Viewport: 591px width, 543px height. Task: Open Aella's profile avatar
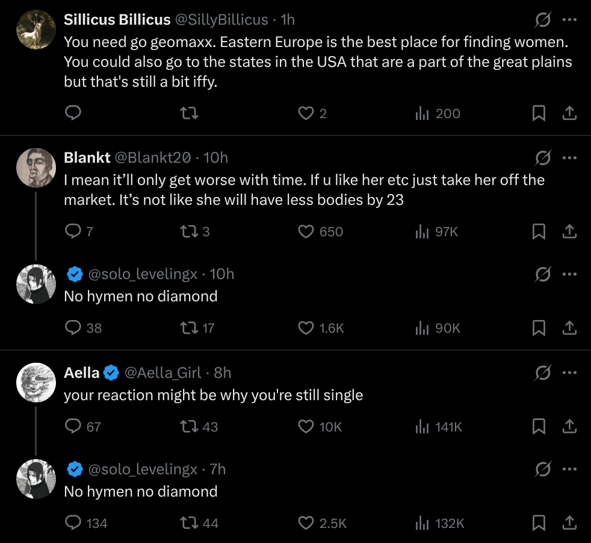click(36, 382)
